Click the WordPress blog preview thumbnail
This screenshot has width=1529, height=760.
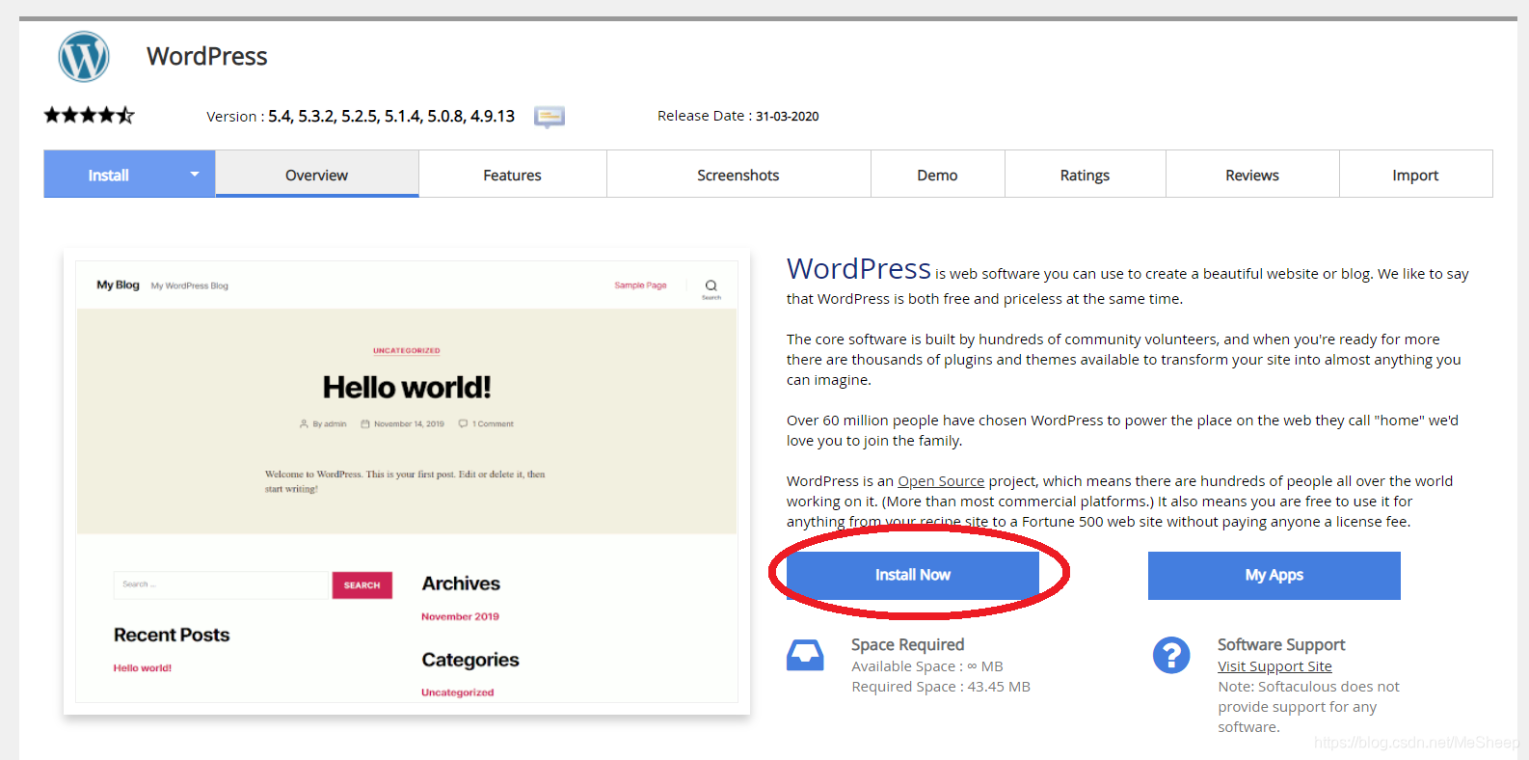[407, 481]
